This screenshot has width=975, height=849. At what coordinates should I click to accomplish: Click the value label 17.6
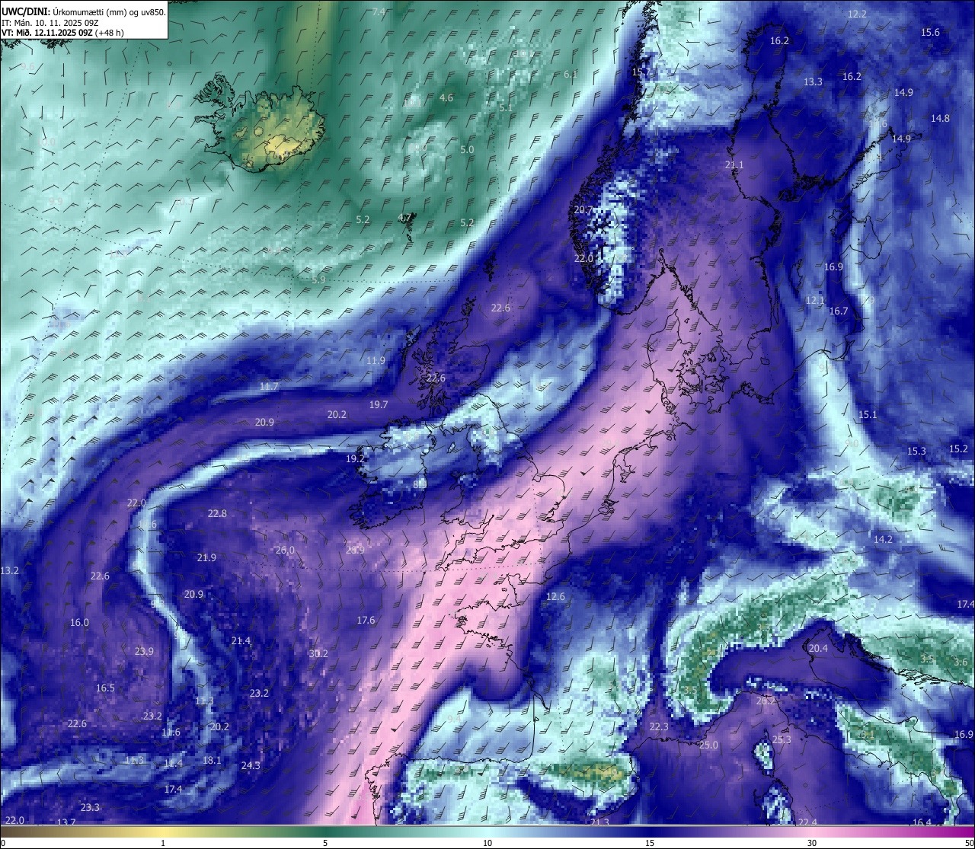(x=366, y=620)
